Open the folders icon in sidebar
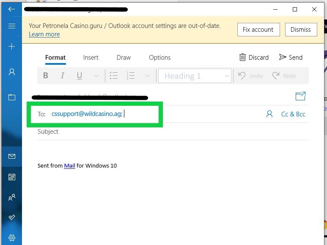The width and height of the screenshot is (327, 245). 11,97
